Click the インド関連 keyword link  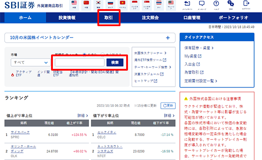pos(43,73)
